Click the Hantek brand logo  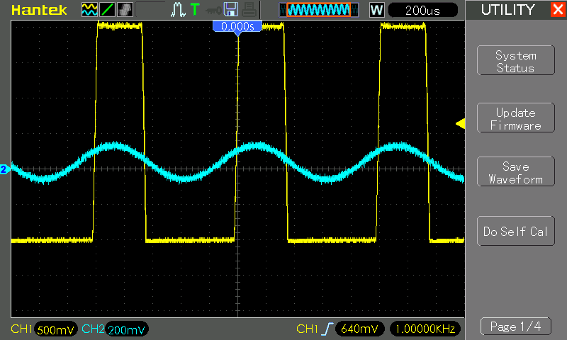point(39,10)
